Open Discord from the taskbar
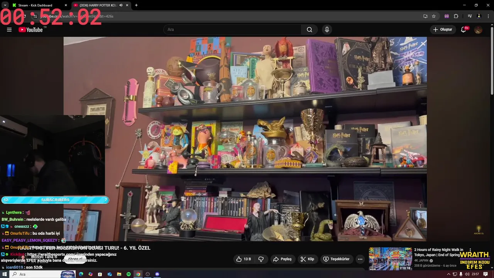 point(157,274)
